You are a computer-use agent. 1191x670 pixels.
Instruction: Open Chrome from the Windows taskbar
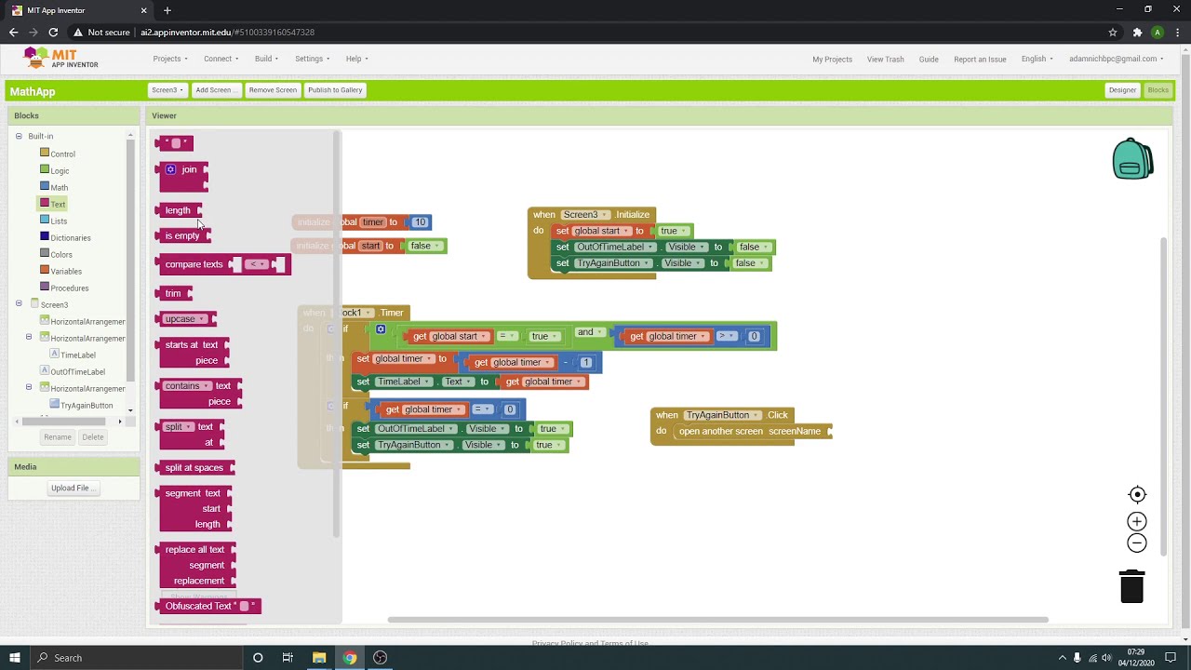click(349, 658)
